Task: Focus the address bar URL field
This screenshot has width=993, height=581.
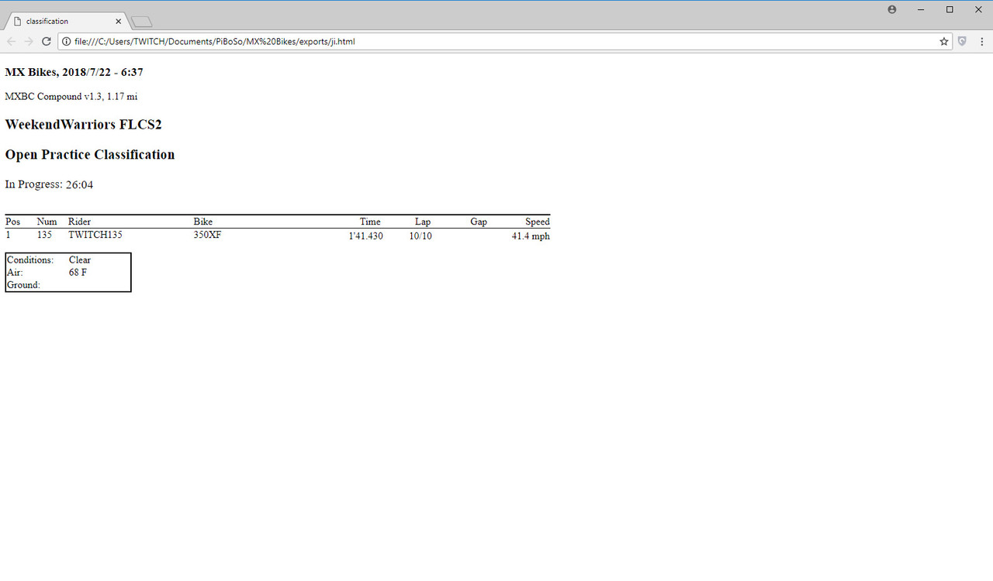Action: 504,42
